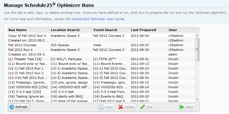This screenshot has width=229, height=114.
Task: Select the Fall 2012 Courses run name
Action: click(x=22, y=45)
